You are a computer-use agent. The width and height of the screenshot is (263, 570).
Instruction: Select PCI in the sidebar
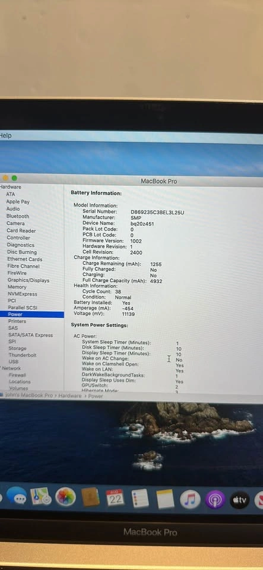click(12, 300)
